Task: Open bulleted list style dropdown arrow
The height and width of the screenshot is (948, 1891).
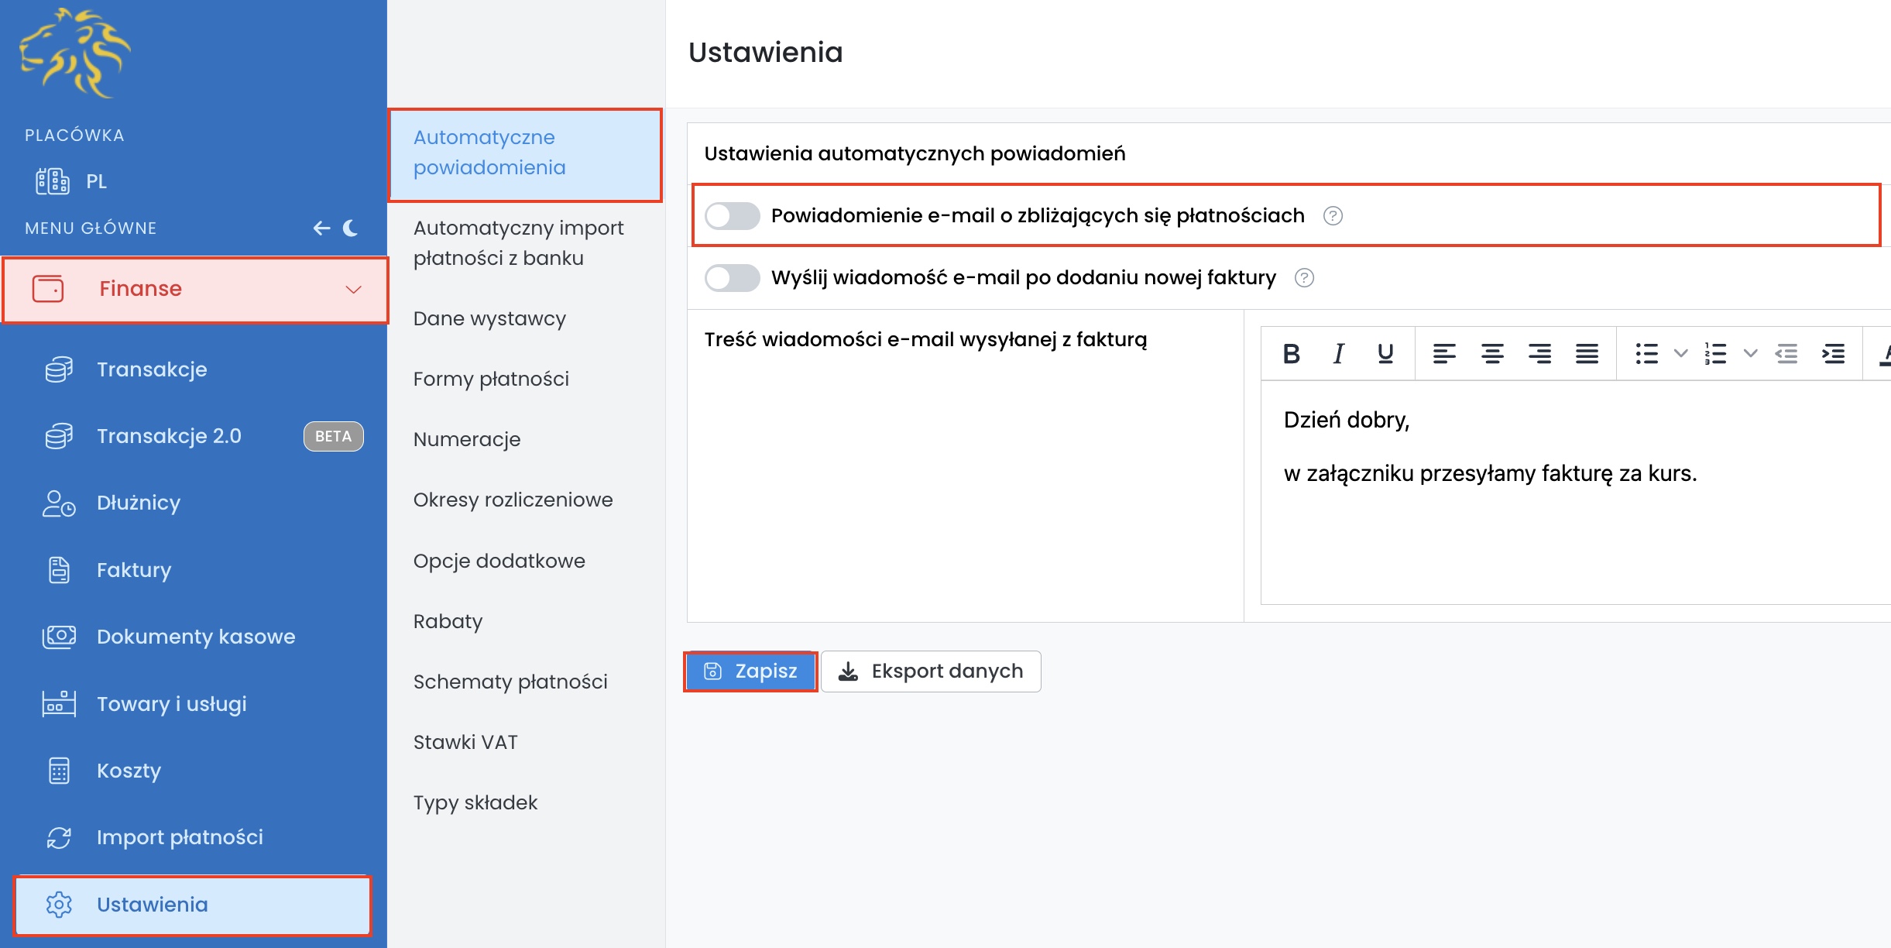Action: coord(1680,354)
